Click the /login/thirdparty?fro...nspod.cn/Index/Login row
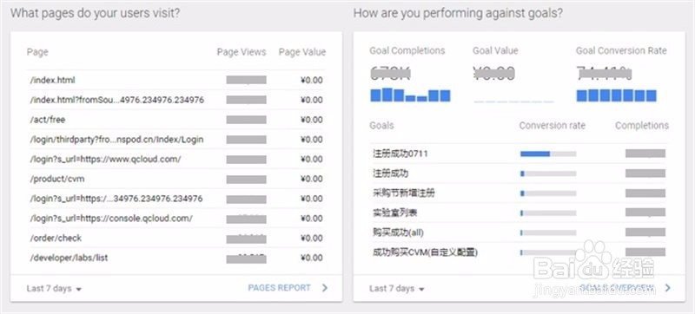 point(175,140)
